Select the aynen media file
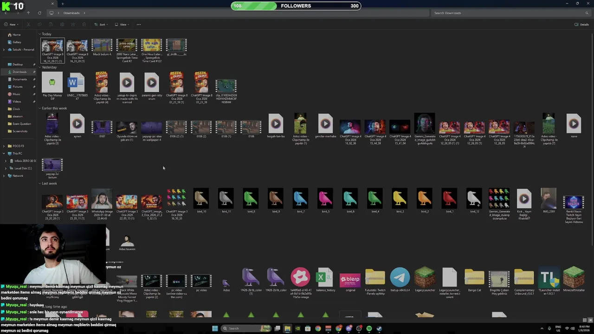Viewport: 594px width, 334px height. coord(77,126)
